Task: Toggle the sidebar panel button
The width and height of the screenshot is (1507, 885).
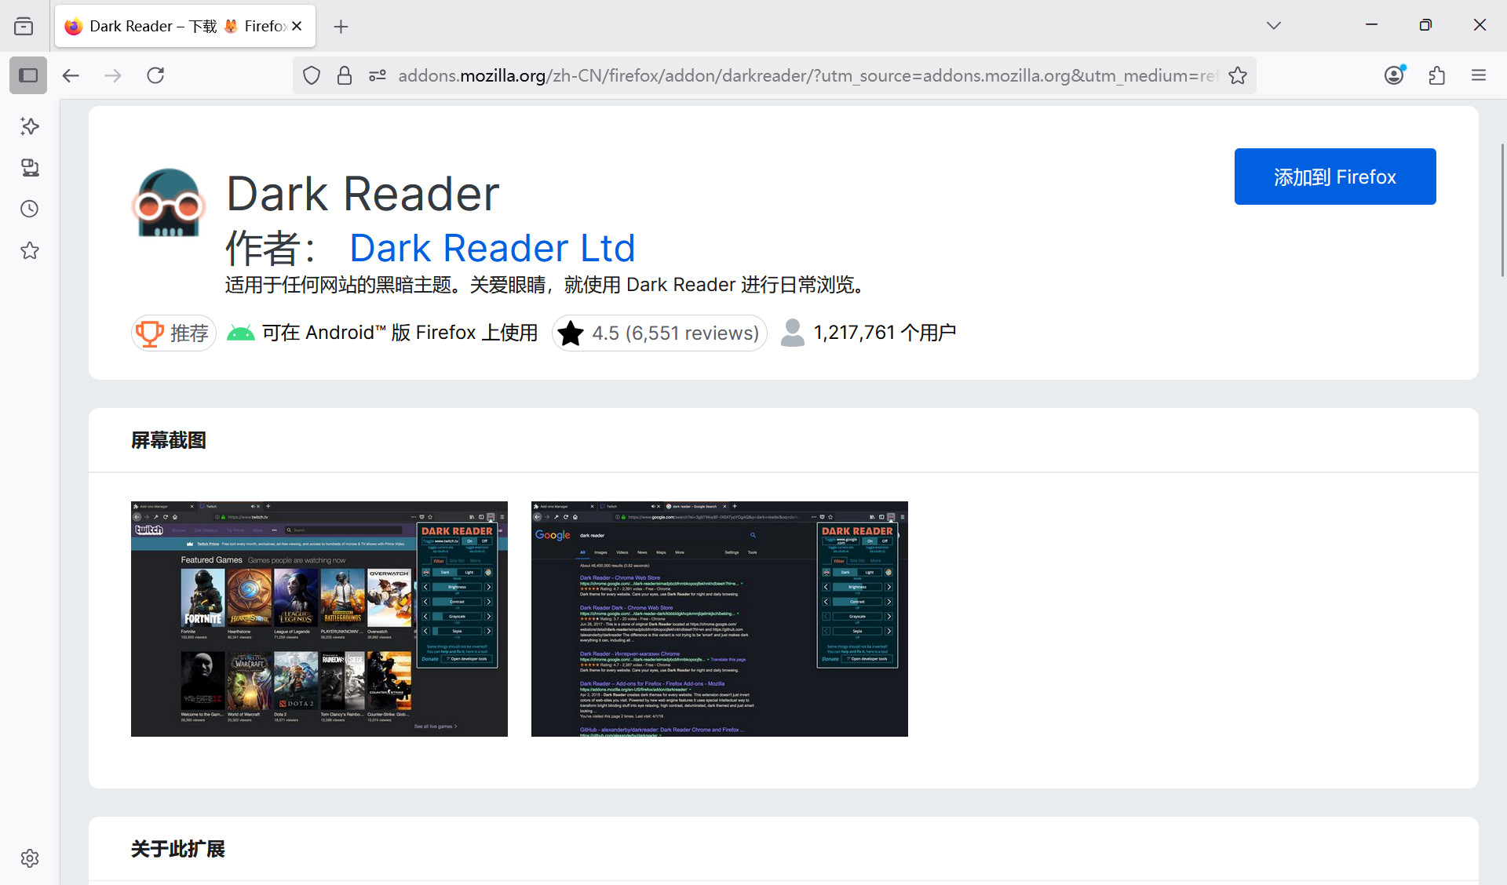Action: click(x=28, y=75)
